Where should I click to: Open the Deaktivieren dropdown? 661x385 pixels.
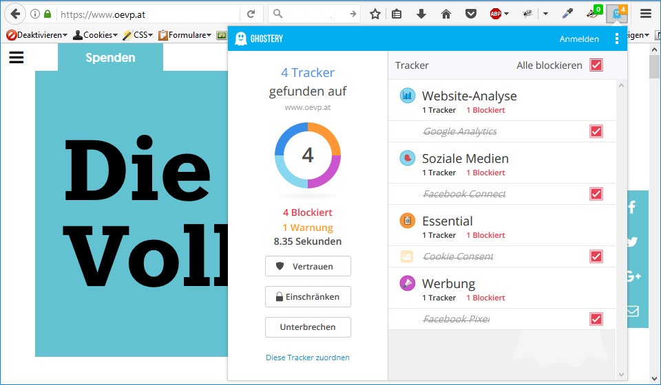point(36,35)
